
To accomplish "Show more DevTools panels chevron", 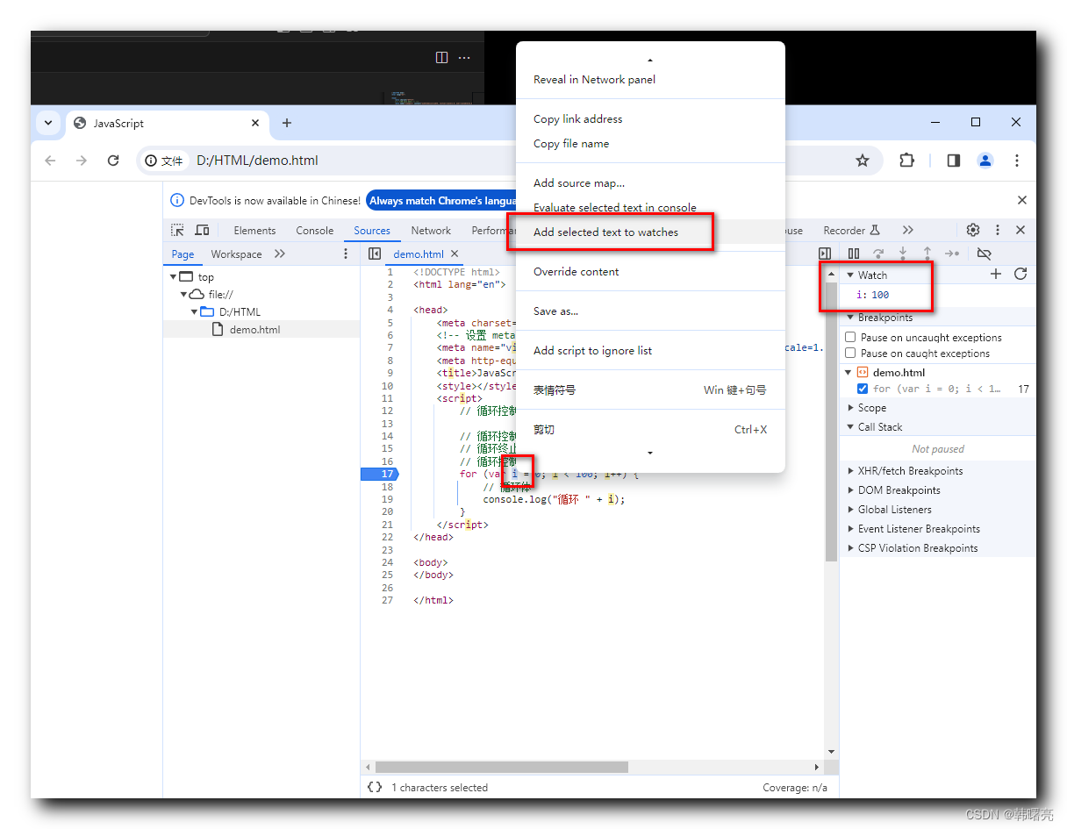I will 908,230.
